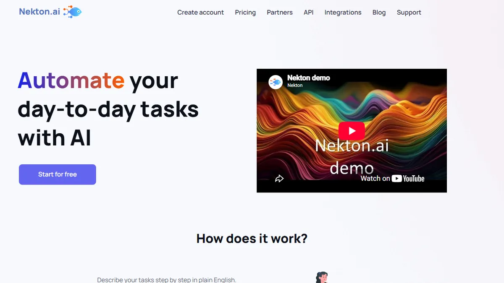504x283 pixels.
Task: Click the Nekton.ai fish logo icon
Action: pos(72,12)
